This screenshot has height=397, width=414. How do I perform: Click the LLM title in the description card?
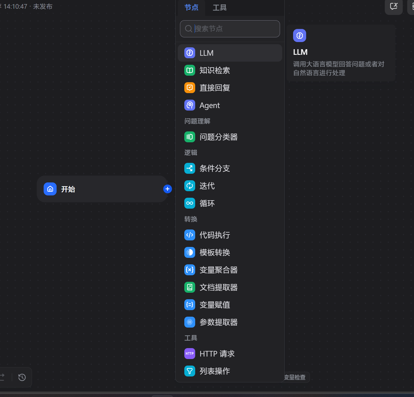click(x=300, y=52)
